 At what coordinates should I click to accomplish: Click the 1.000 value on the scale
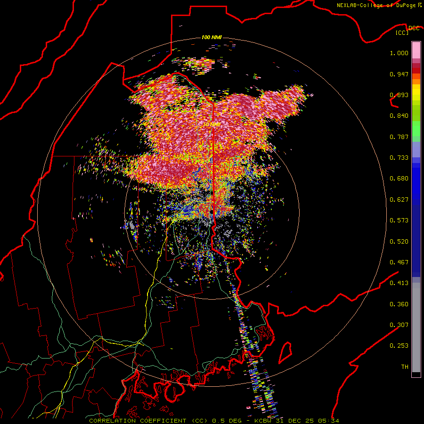pyautogui.click(x=399, y=53)
